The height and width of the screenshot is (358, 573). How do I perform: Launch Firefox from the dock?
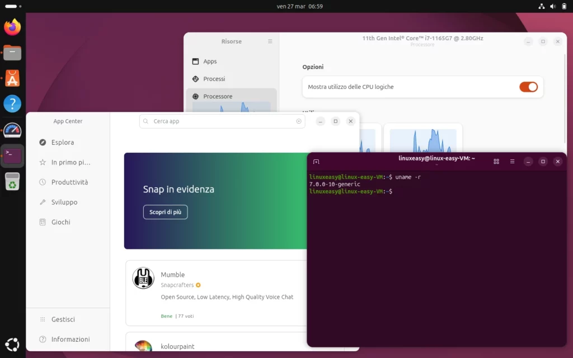12,26
